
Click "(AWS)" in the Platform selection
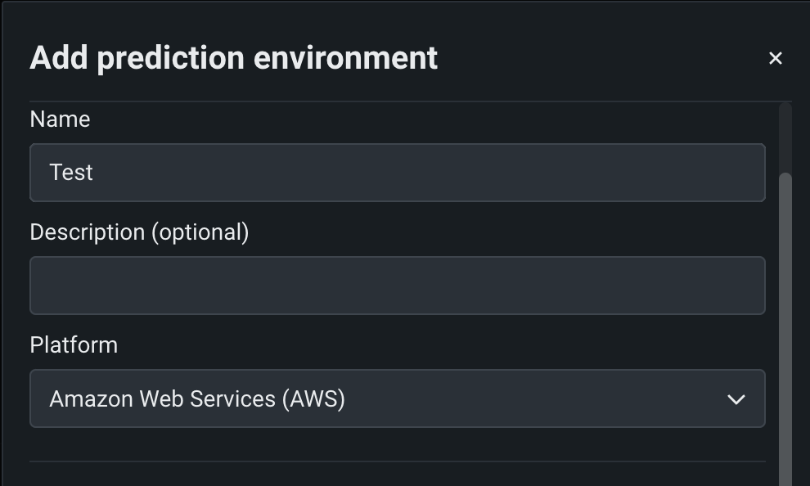[313, 398]
